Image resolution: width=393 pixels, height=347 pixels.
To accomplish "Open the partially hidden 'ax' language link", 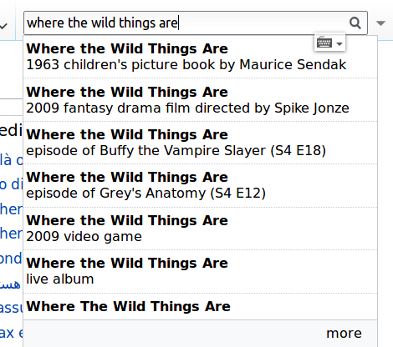I will click(11, 333).
